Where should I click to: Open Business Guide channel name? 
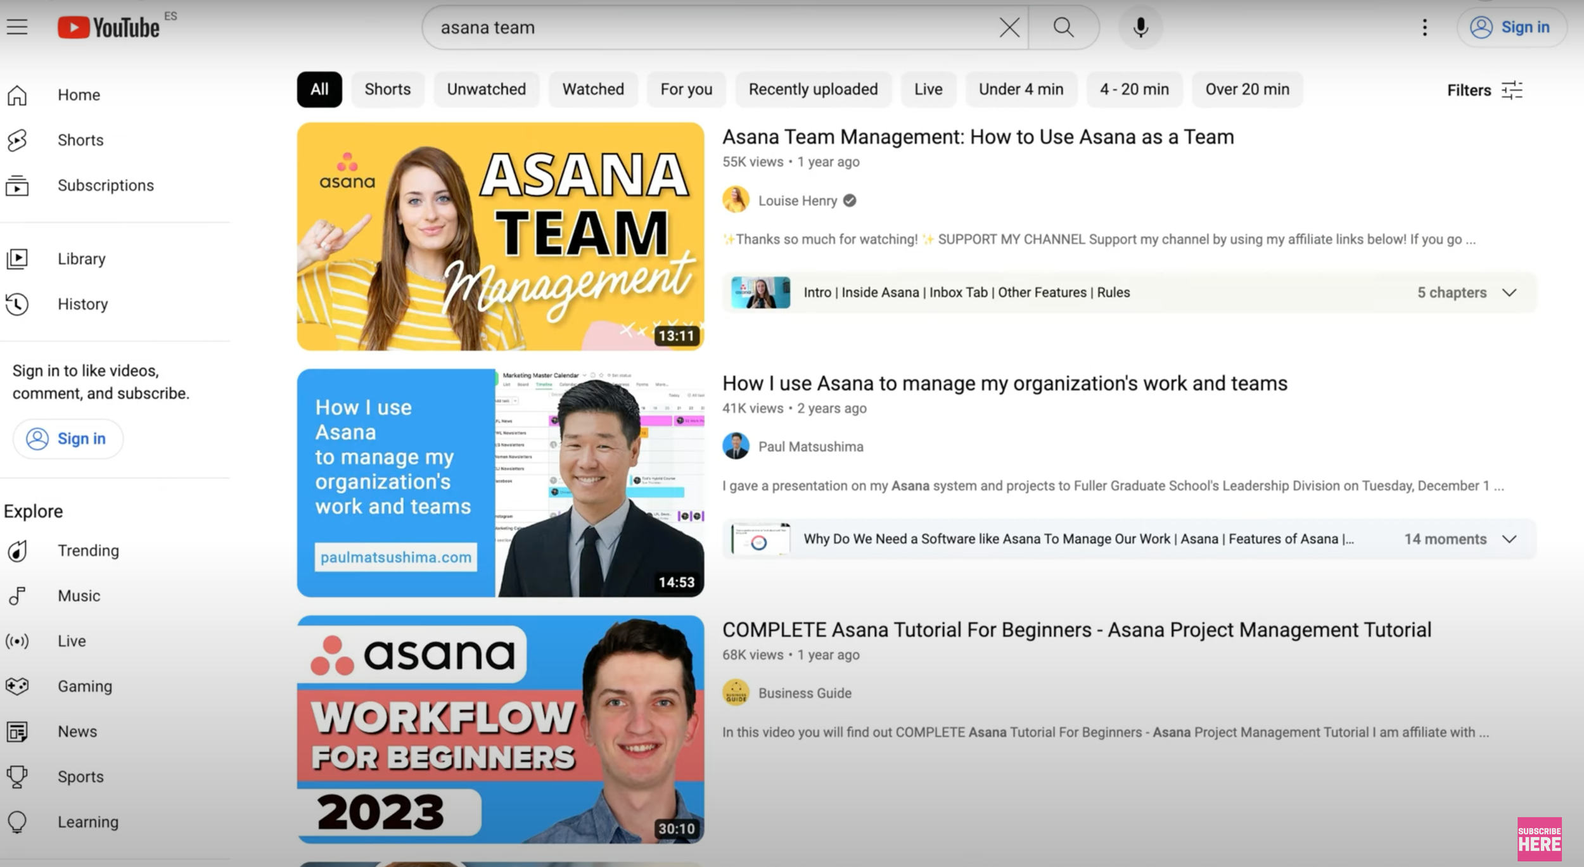(x=805, y=693)
